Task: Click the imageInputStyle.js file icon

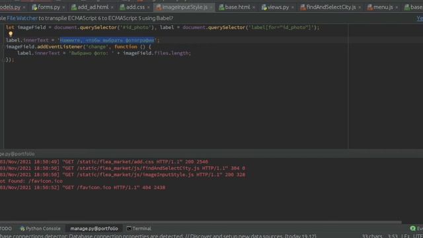Action: point(159,7)
